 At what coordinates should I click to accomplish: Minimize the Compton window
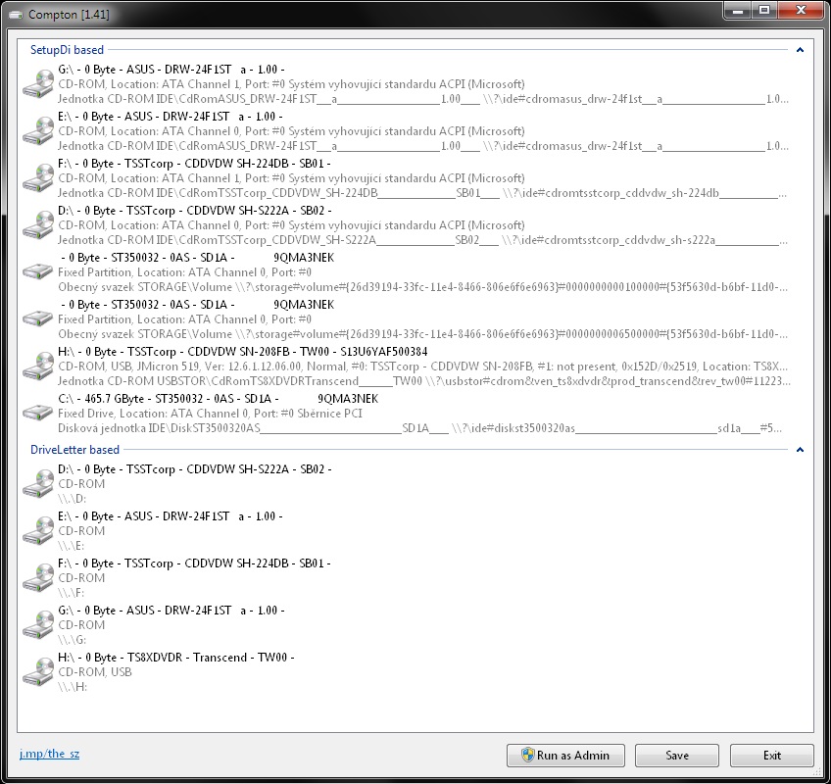coord(737,11)
